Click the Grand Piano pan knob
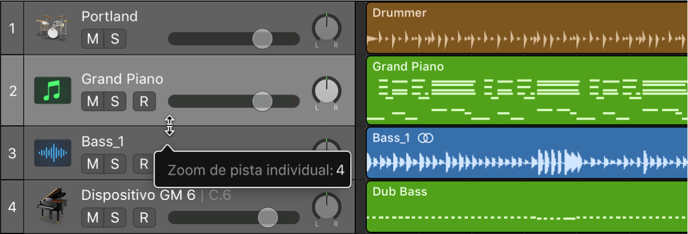Image resolution: width=688 pixels, height=234 pixels. pos(326,90)
